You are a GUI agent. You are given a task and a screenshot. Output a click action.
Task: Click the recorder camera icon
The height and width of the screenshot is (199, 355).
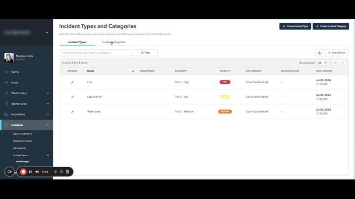[9, 171]
